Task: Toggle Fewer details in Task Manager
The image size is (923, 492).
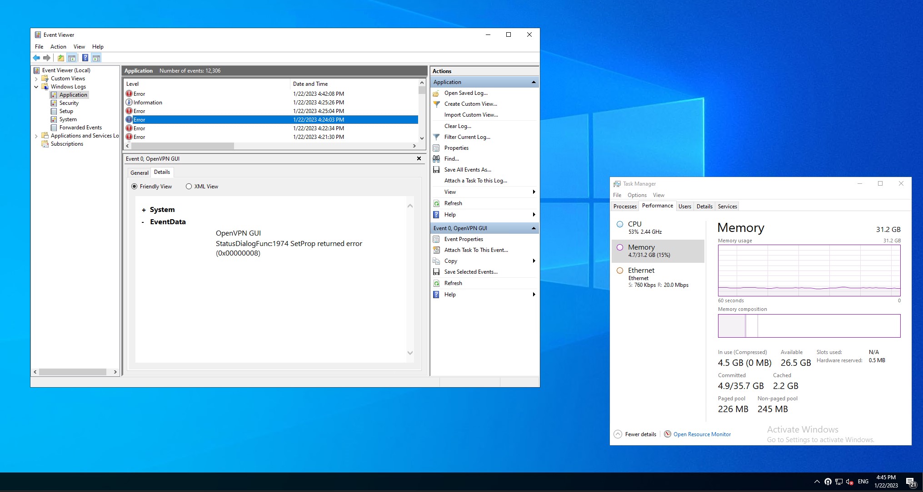Action: point(635,434)
